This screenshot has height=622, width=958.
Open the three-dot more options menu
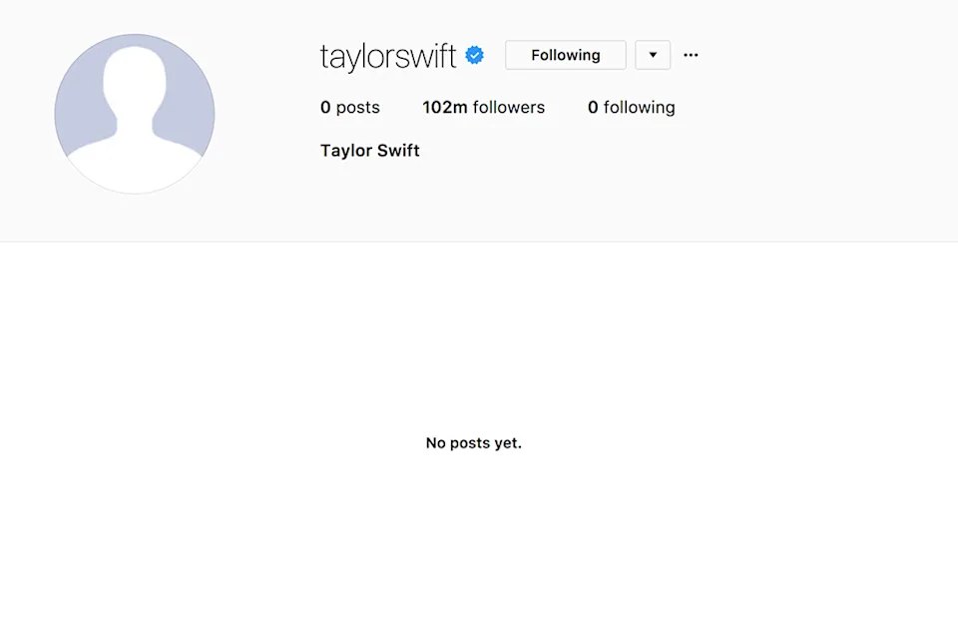coord(691,55)
